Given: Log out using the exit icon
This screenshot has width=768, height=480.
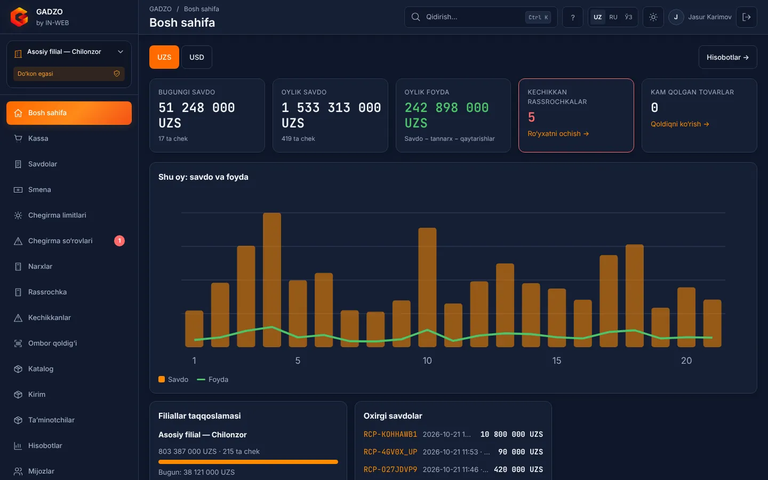Looking at the screenshot, I should pos(747,17).
